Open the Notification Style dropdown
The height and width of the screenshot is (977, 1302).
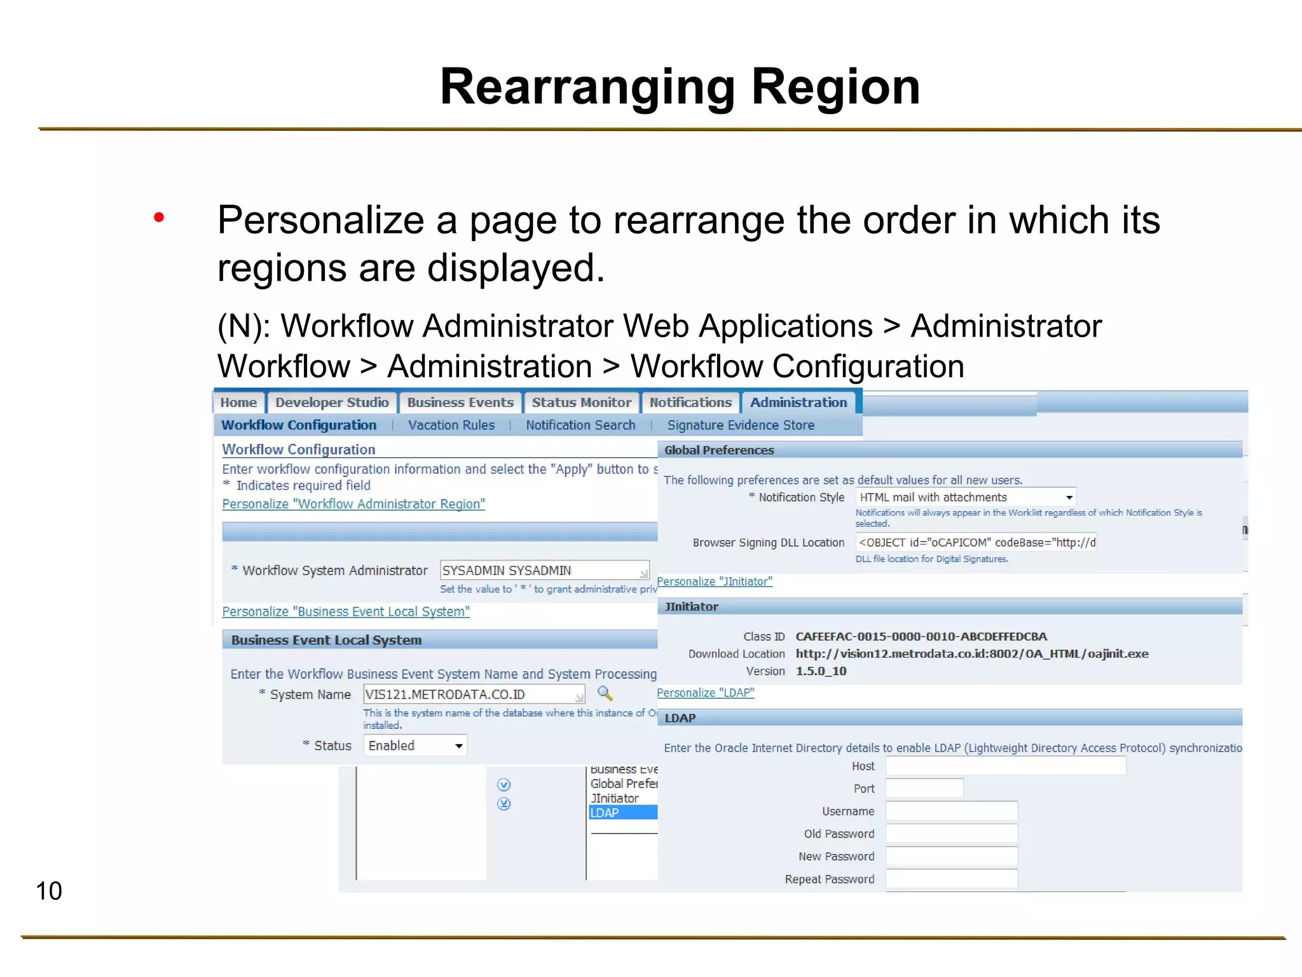tap(966, 497)
